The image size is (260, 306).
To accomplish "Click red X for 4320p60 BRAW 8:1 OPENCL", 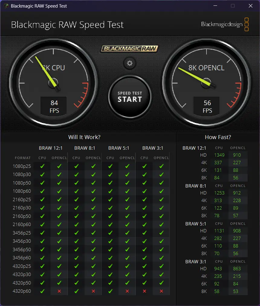I will (93, 291).
